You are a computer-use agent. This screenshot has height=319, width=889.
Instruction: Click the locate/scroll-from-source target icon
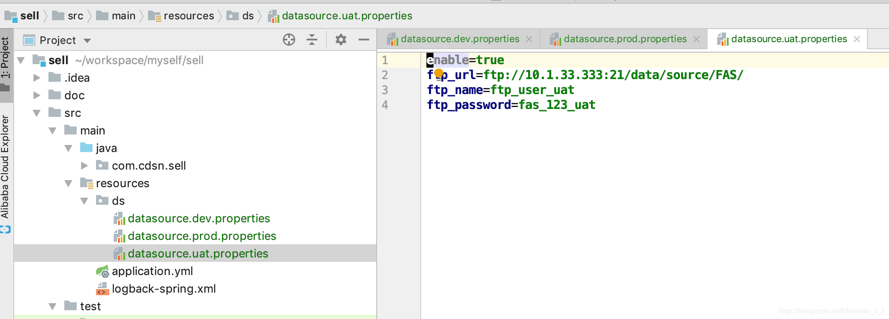[289, 40]
